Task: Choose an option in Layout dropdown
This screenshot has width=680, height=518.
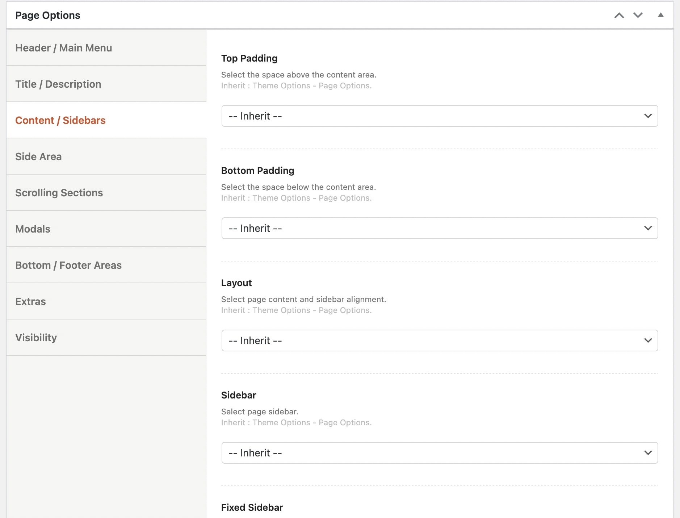Action: pyautogui.click(x=440, y=341)
